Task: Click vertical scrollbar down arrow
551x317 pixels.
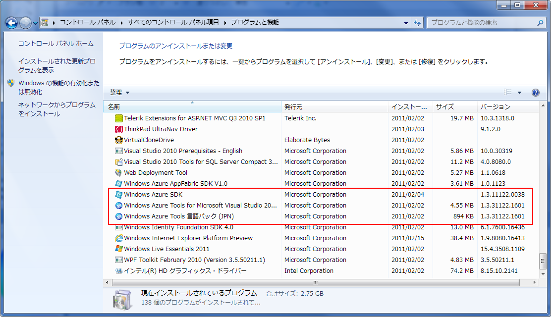Action: pos(543,274)
